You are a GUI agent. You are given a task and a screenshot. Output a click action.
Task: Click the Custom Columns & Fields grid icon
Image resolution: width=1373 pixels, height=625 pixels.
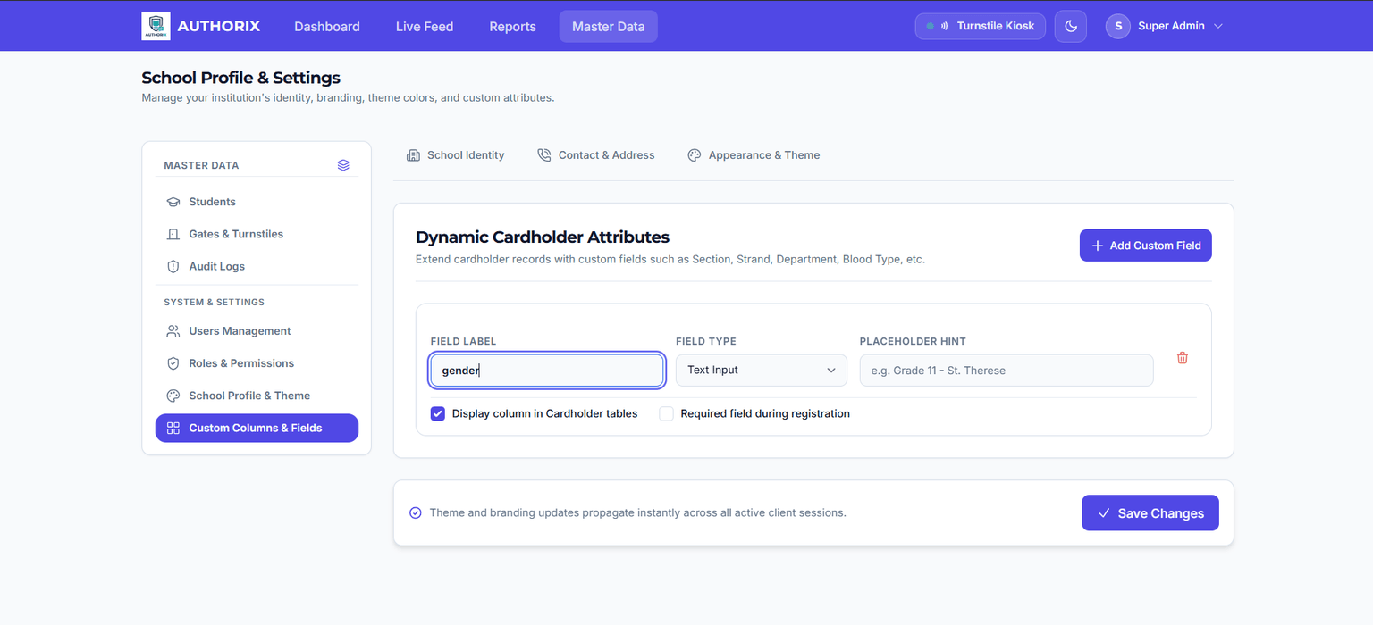173,428
